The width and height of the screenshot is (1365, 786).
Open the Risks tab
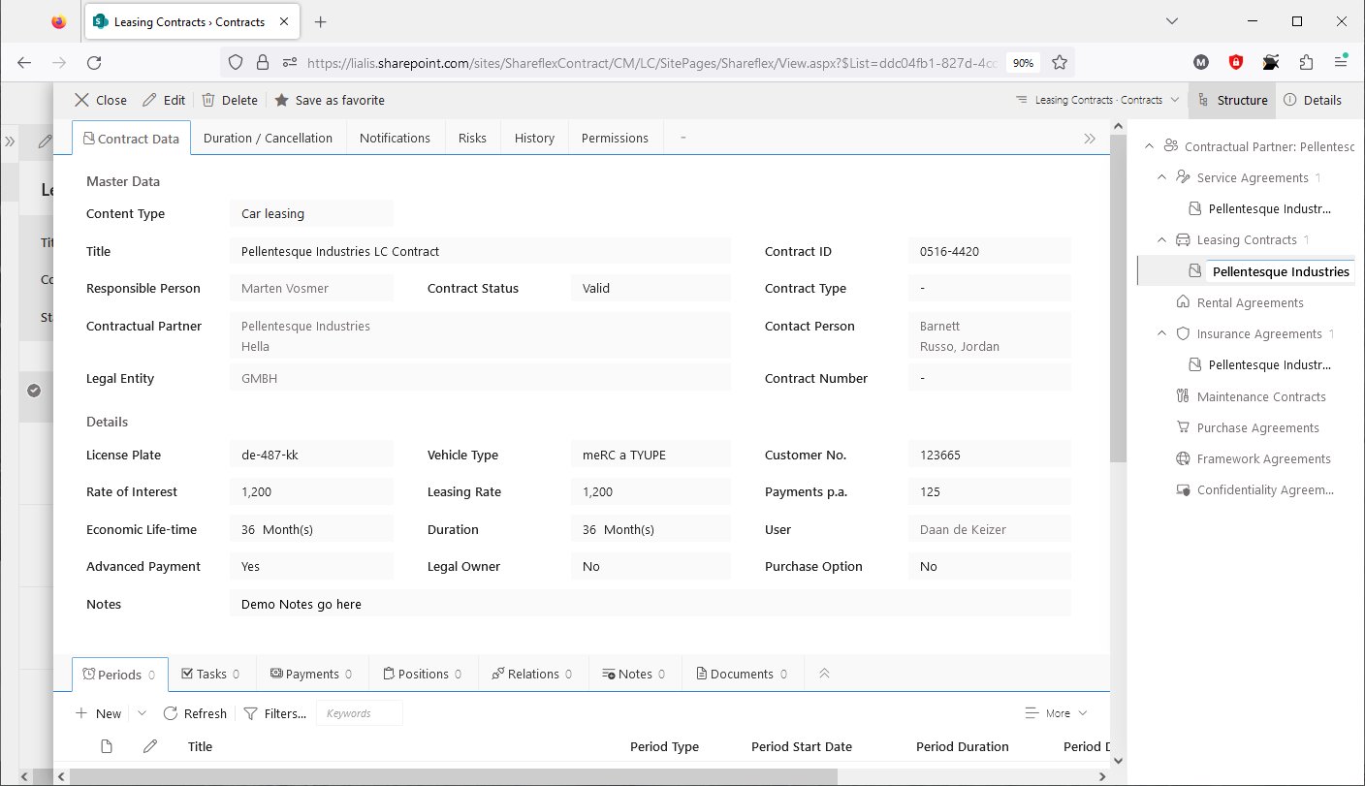tap(472, 138)
